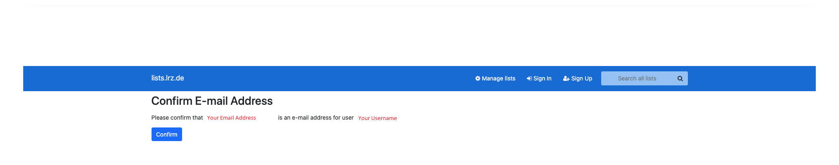Click blank navbar area right of search box
Screen dimensions: 839x165
point(751,78)
